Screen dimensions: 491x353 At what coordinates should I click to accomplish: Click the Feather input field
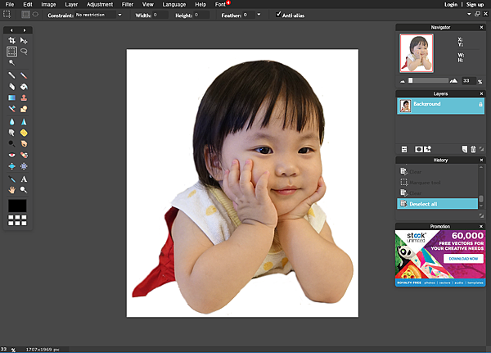point(249,15)
